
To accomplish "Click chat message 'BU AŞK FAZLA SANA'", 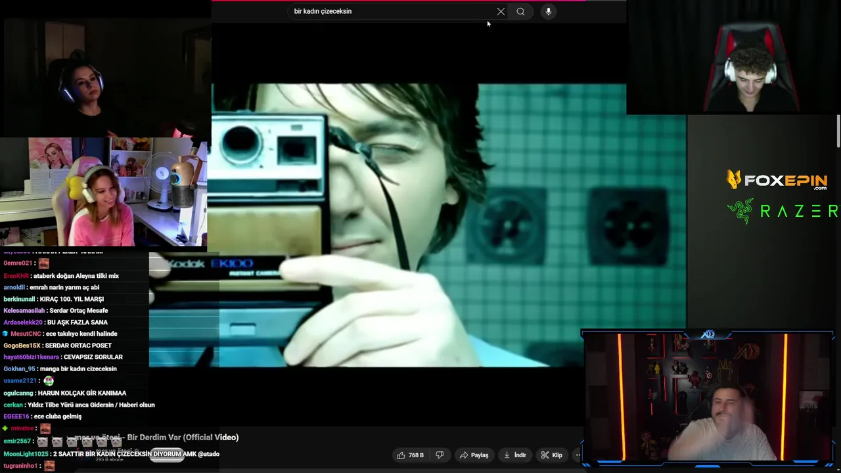I will click(x=78, y=323).
